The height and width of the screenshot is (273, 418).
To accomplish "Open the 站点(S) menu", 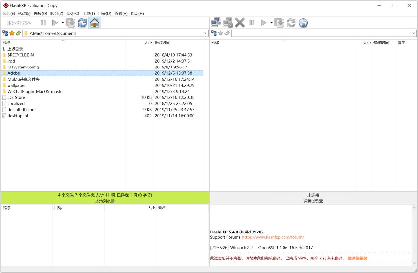I will pyautogui.click(x=24, y=14).
